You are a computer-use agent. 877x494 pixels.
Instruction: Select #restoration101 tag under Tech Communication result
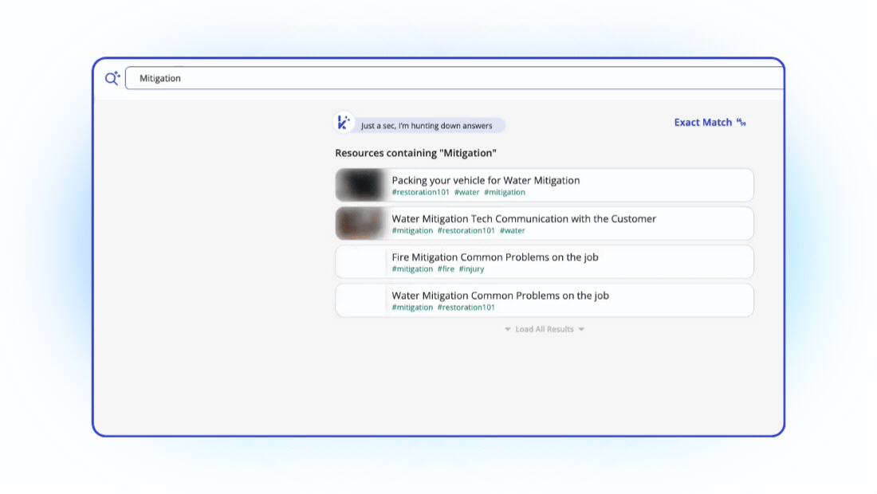466,231
